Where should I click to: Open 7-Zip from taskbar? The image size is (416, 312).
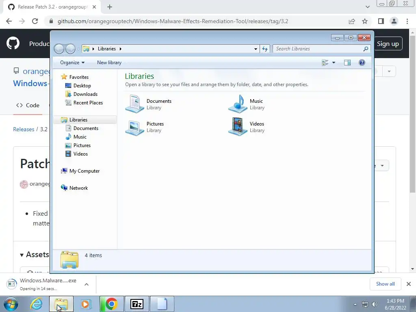pos(137,304)
